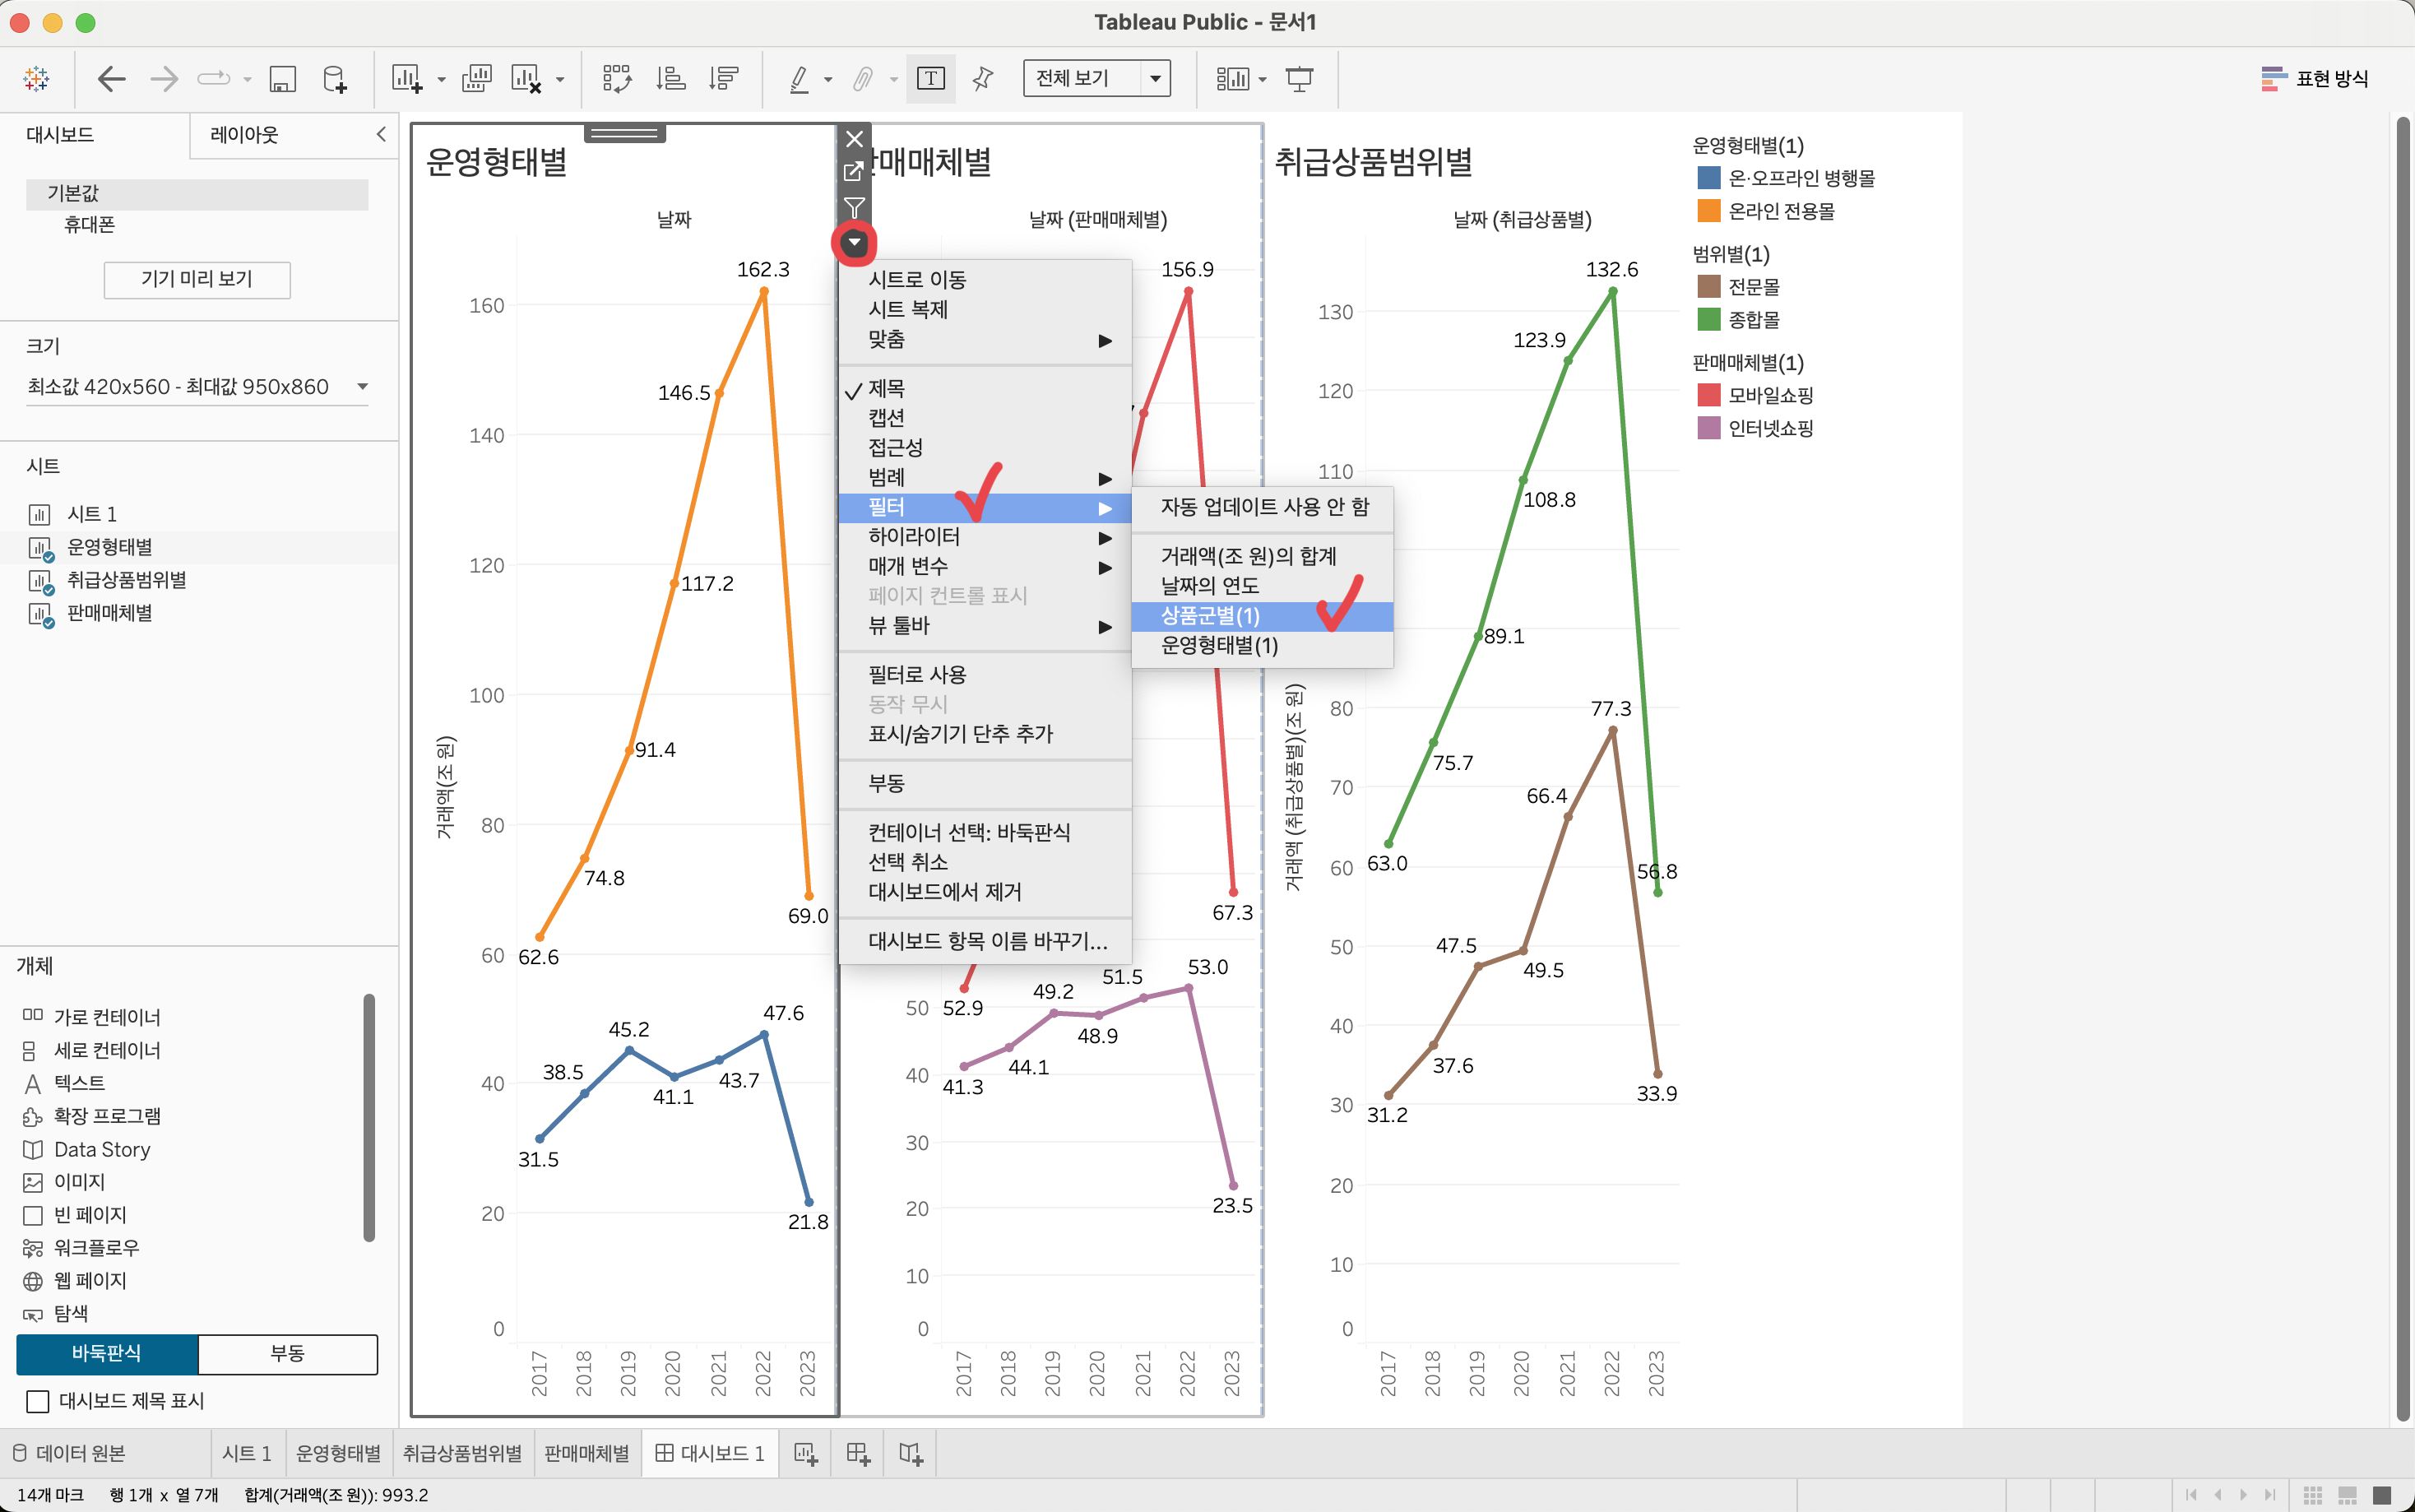Click the undo back arrow
Image resolution: width=2415 pixels, height=1512 pixels.
111,79
